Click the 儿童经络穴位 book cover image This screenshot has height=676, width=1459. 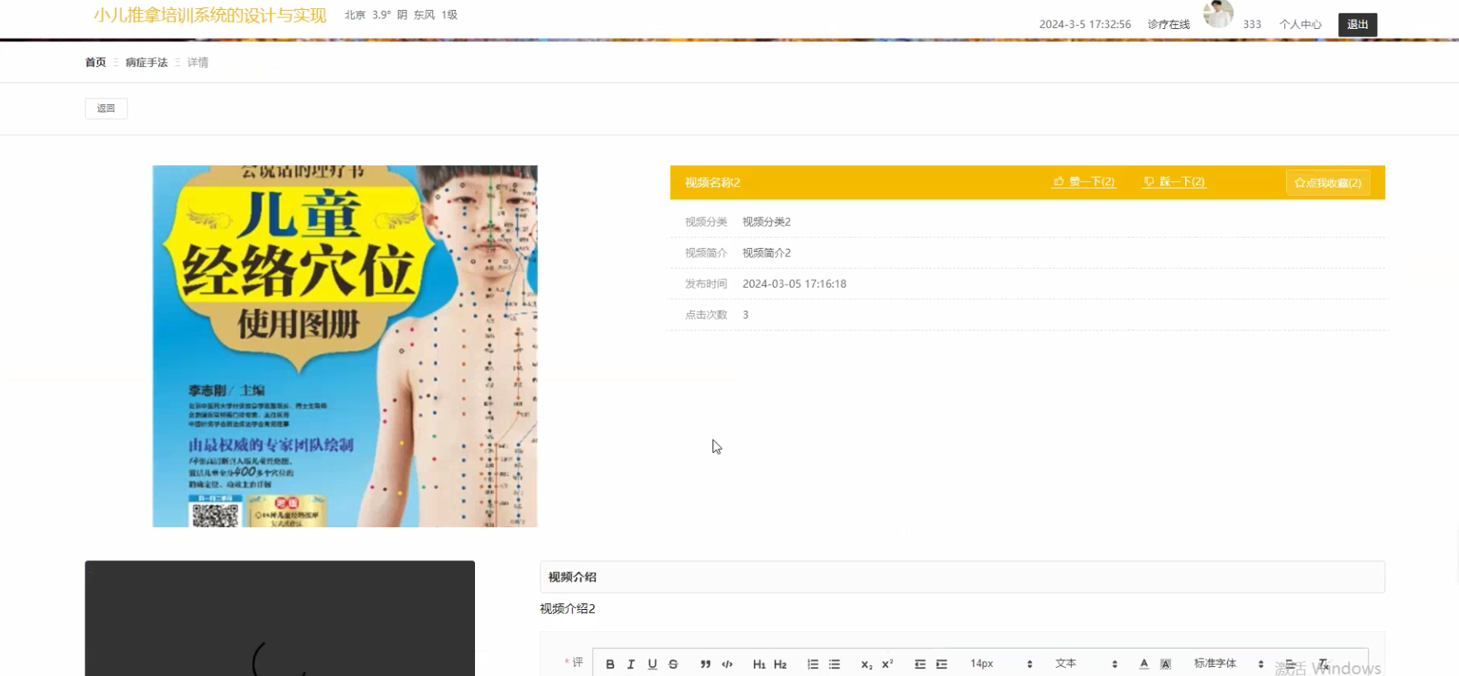(x=345, y=346)
